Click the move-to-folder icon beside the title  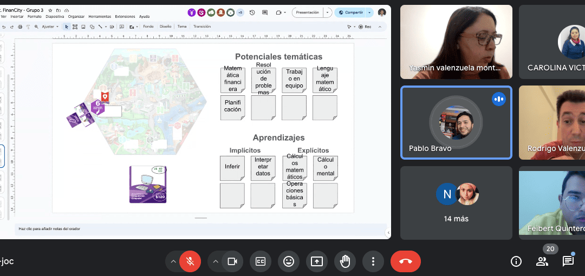[58, 10]
